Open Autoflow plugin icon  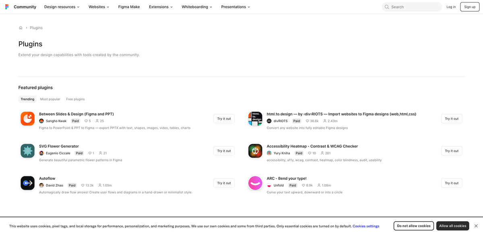click(x=28, y=183)
